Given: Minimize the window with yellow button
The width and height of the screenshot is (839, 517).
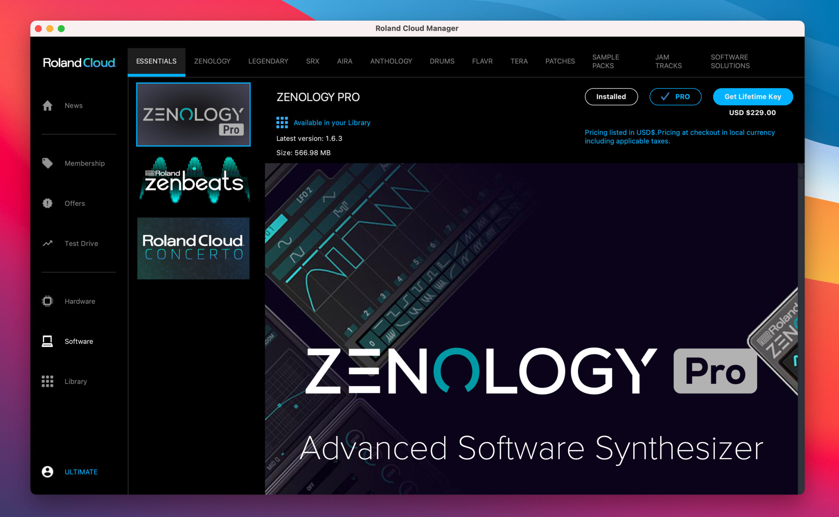Looking at the screenshot, I should (50, 29).
